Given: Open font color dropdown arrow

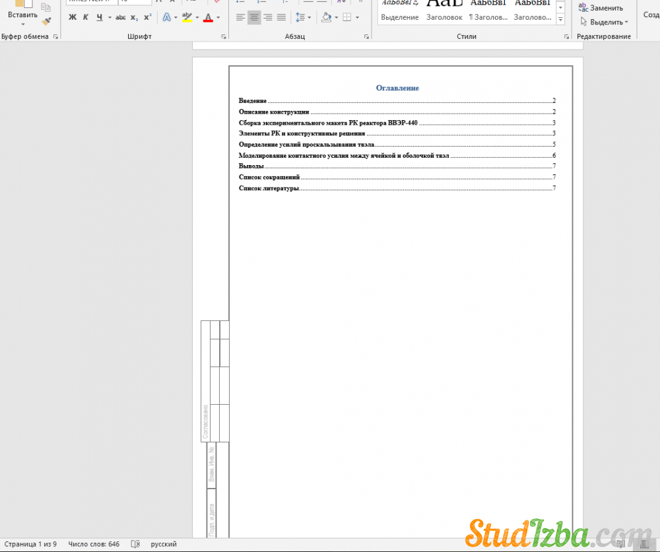Looking at the screenshot, I should tap(218, 18).
